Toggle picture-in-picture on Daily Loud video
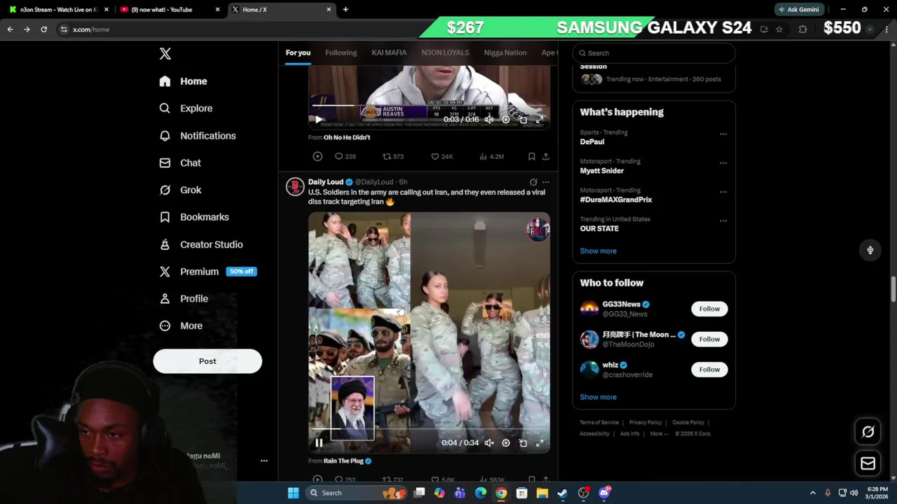Image resolution: width=897 pixels, height=504 pixels. pos(523,443)
